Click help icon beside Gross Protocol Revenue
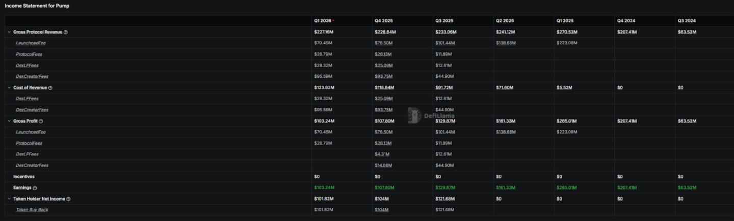Viewport: 734px width, 221px height. [66, 32]
